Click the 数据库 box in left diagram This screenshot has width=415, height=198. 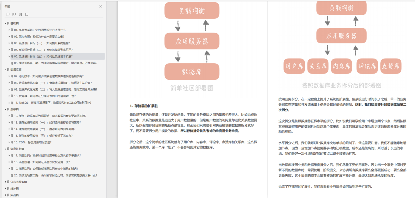coord(192,72)
